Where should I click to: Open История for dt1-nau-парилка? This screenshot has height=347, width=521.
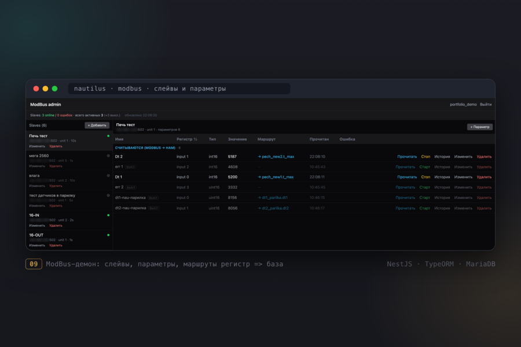pos(442,198)
